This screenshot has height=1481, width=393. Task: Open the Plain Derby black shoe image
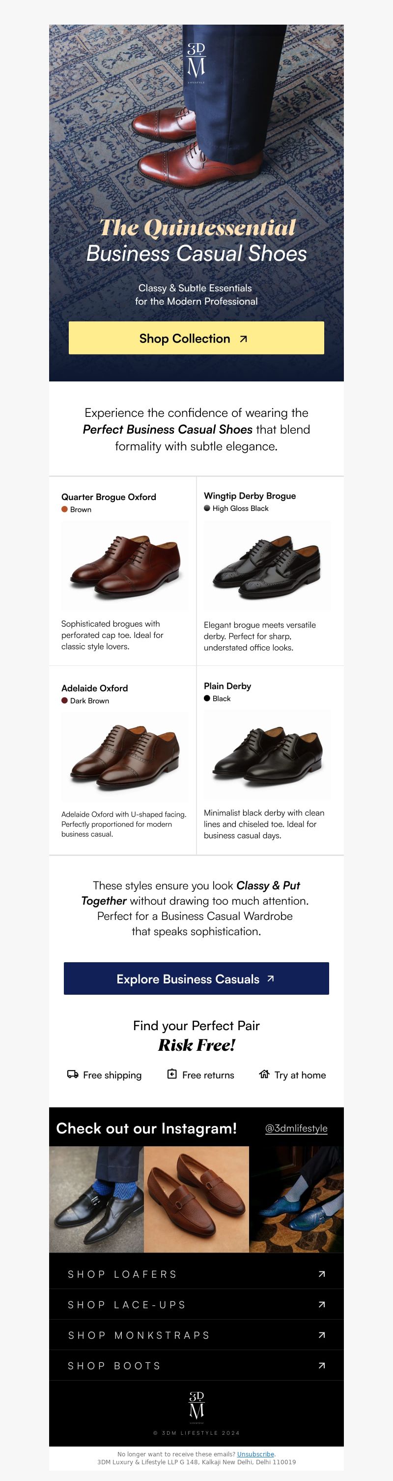(267, 755)
